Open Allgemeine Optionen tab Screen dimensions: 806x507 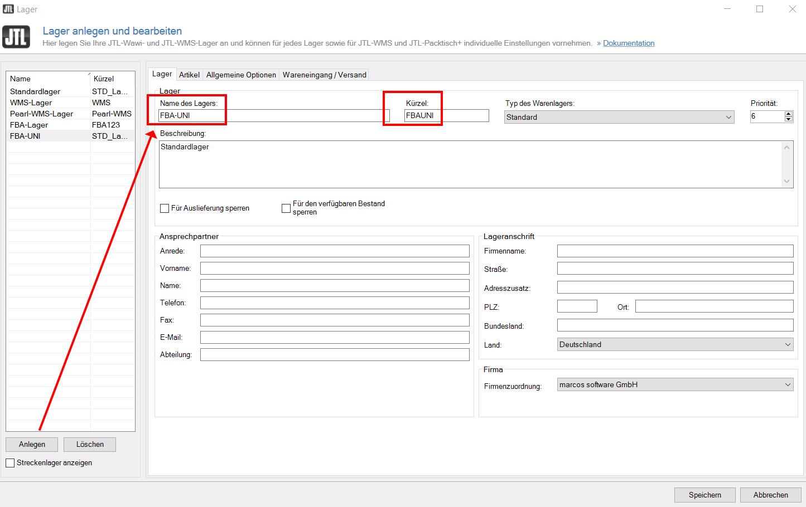(x=241, y=75)
